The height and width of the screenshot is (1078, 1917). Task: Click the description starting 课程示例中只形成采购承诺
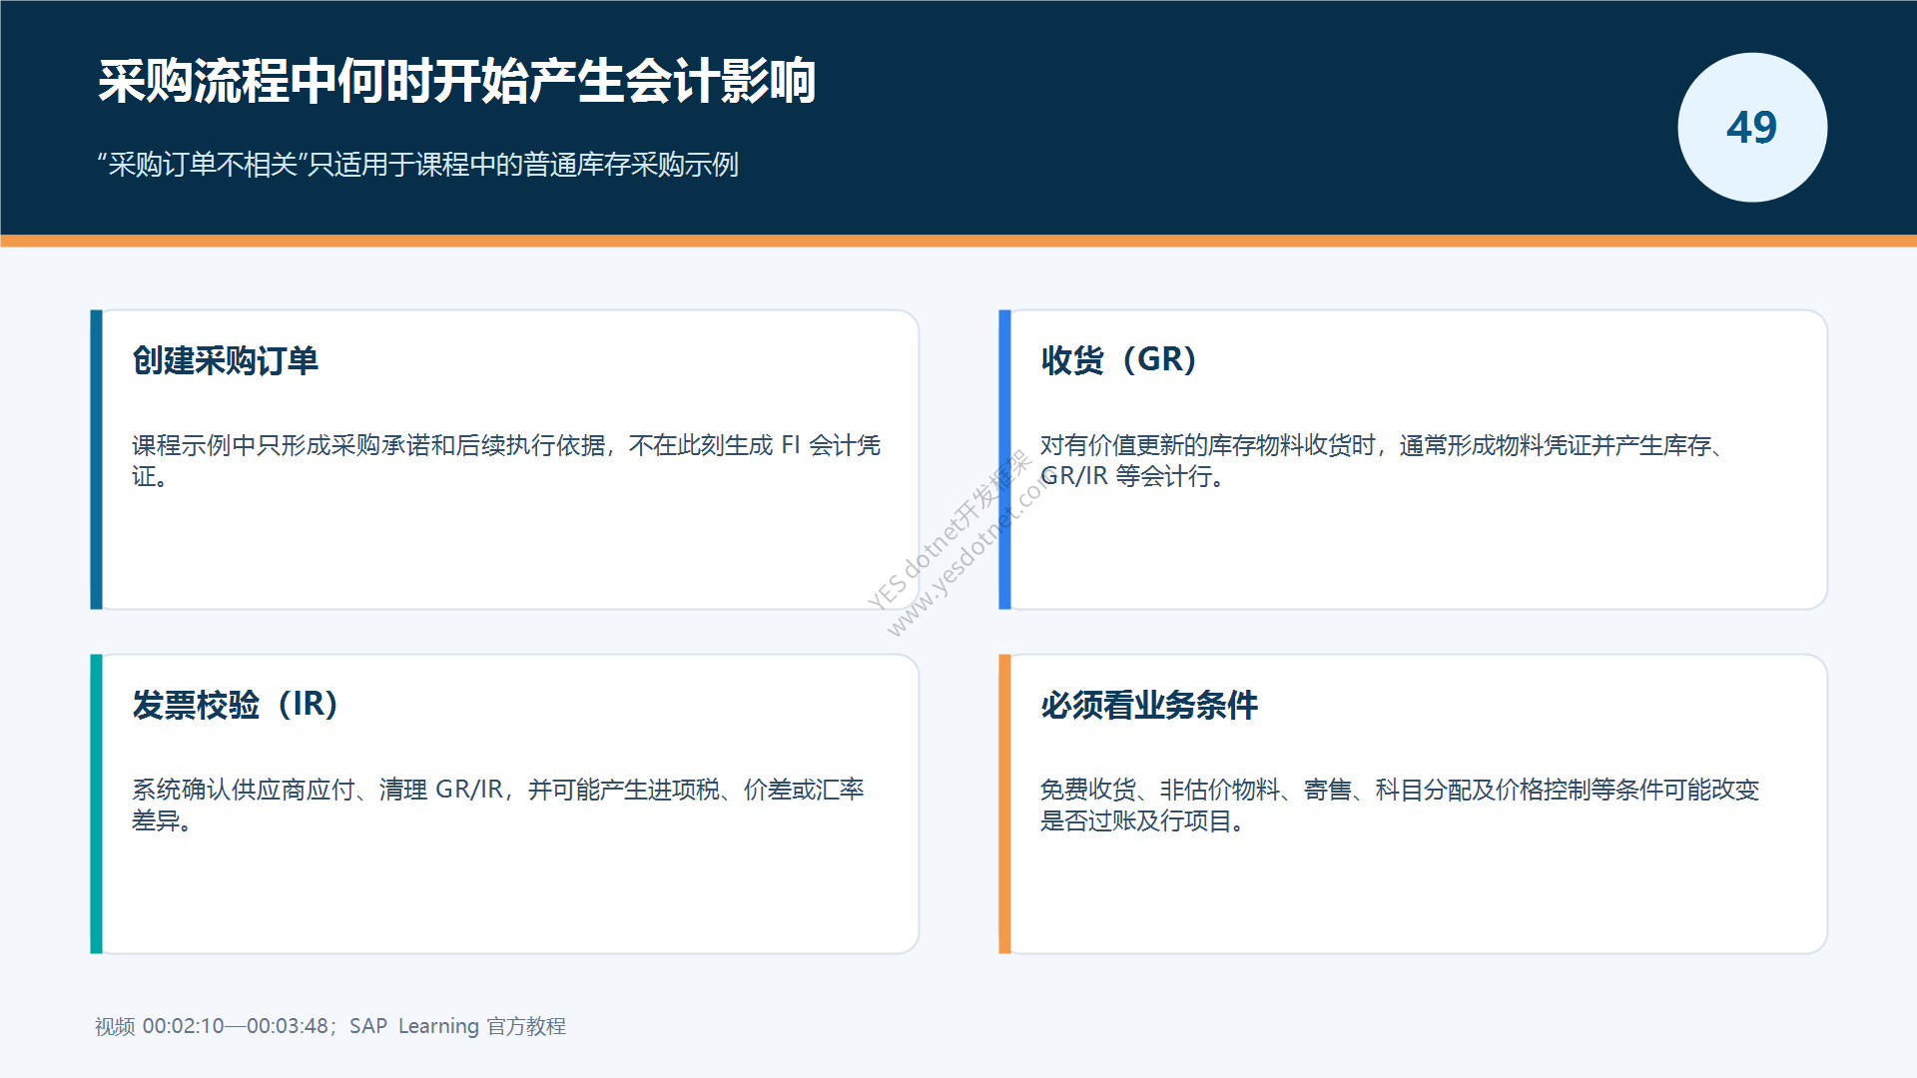(506, 460)
